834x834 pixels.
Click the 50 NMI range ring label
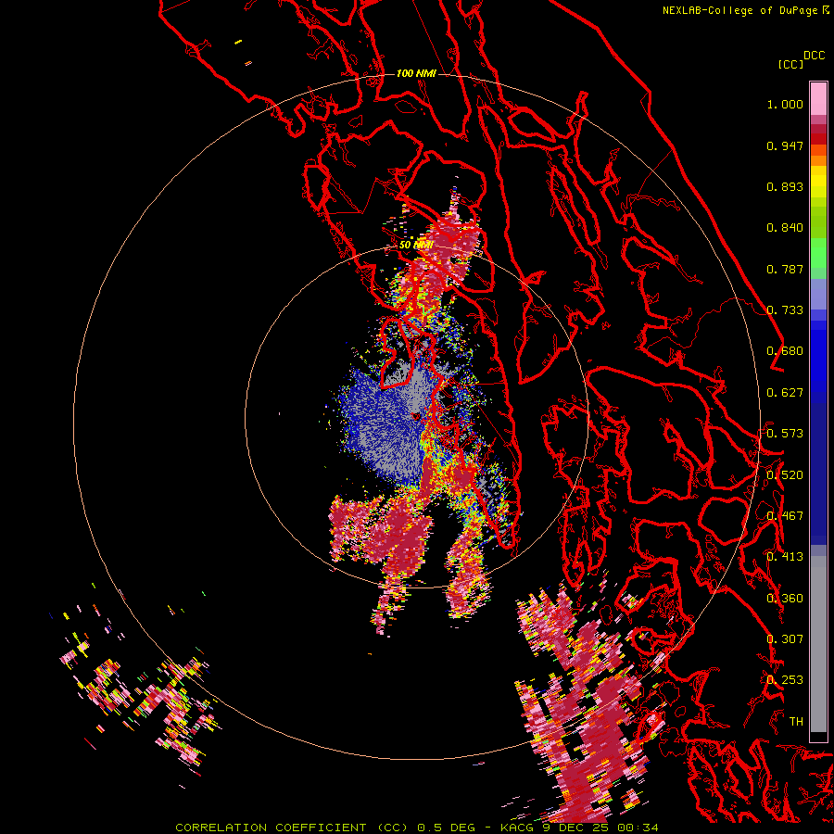pyautogui.click(x=416, y=245)
